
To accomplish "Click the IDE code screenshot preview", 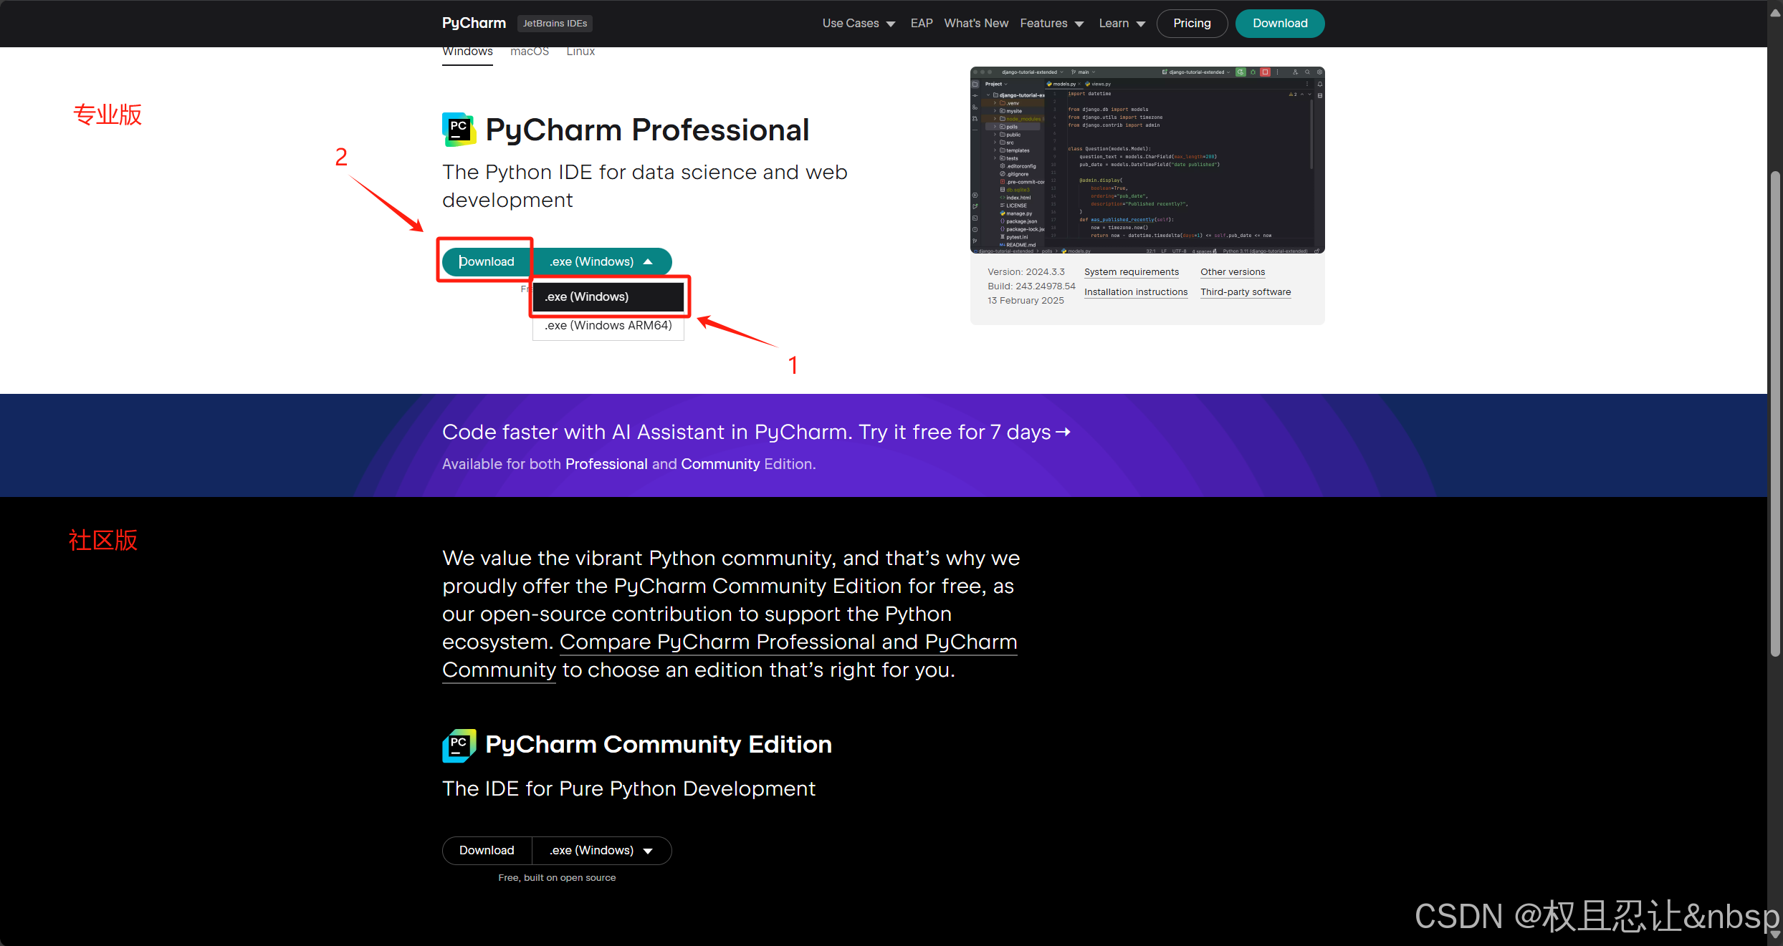I will [1147, 160].
